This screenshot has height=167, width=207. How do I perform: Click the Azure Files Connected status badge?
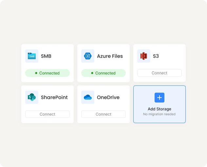(x=104, y=73)
